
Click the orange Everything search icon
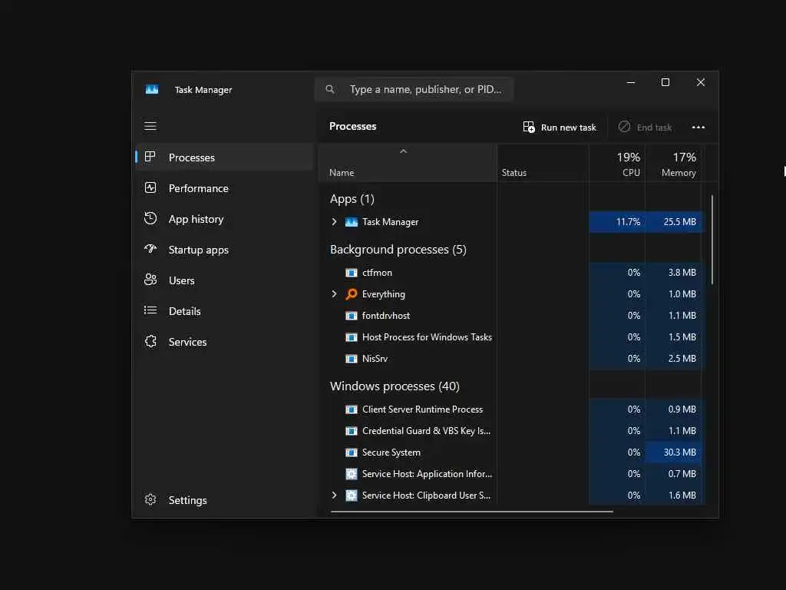[352, 294]
